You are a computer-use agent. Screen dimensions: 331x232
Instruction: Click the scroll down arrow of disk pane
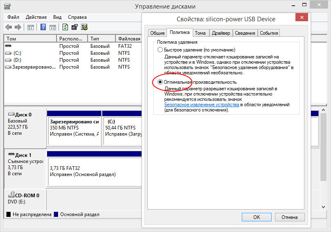pos(323,207)
